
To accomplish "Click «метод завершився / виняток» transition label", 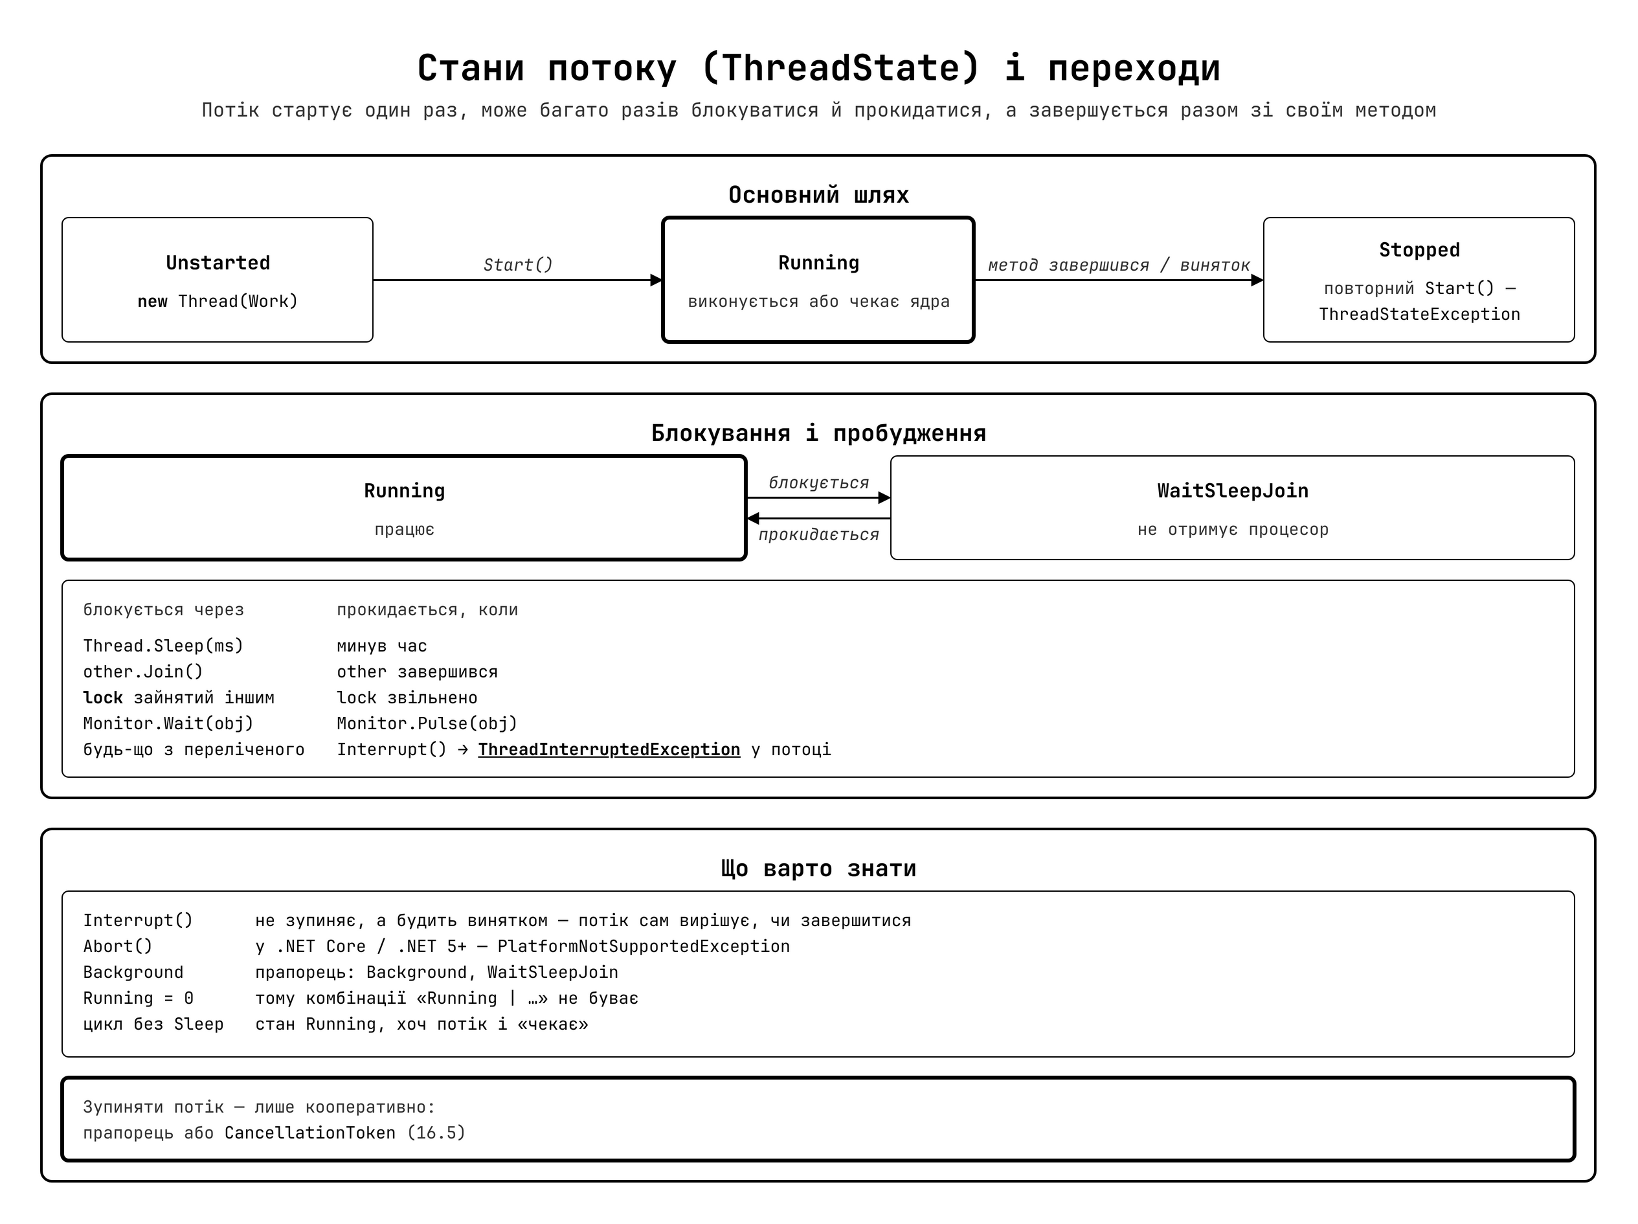I will point(1119,266).
